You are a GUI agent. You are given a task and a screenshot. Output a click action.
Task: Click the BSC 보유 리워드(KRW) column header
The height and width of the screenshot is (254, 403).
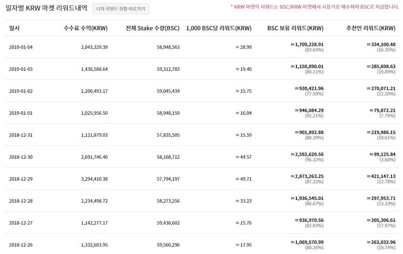[295, 28]
